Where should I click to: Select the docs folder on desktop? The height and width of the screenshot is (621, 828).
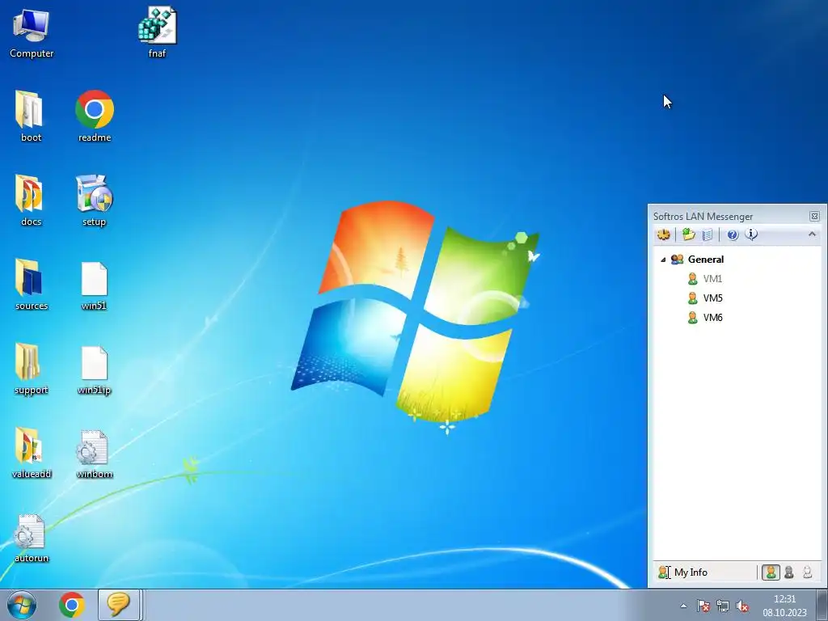[31, 201]
